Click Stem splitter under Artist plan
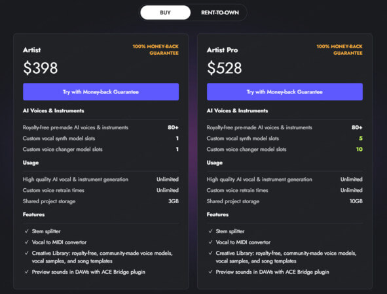This screenshot has height=294, width=387. click(x=46, y=231)
